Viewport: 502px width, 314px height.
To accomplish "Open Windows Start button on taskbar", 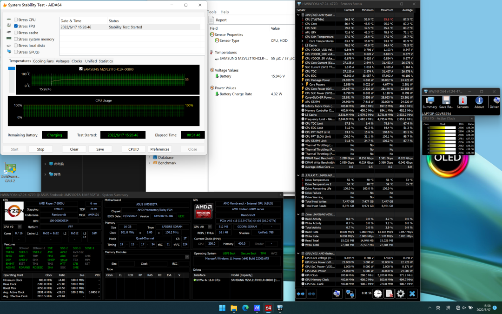I will tap(222, 307).
